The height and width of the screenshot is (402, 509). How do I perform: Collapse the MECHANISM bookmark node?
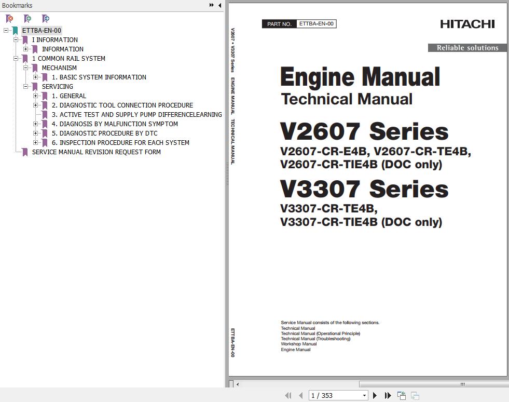tap(25, 68)
